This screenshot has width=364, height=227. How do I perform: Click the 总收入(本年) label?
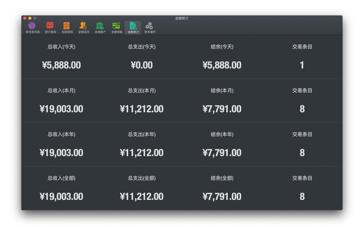61,134
